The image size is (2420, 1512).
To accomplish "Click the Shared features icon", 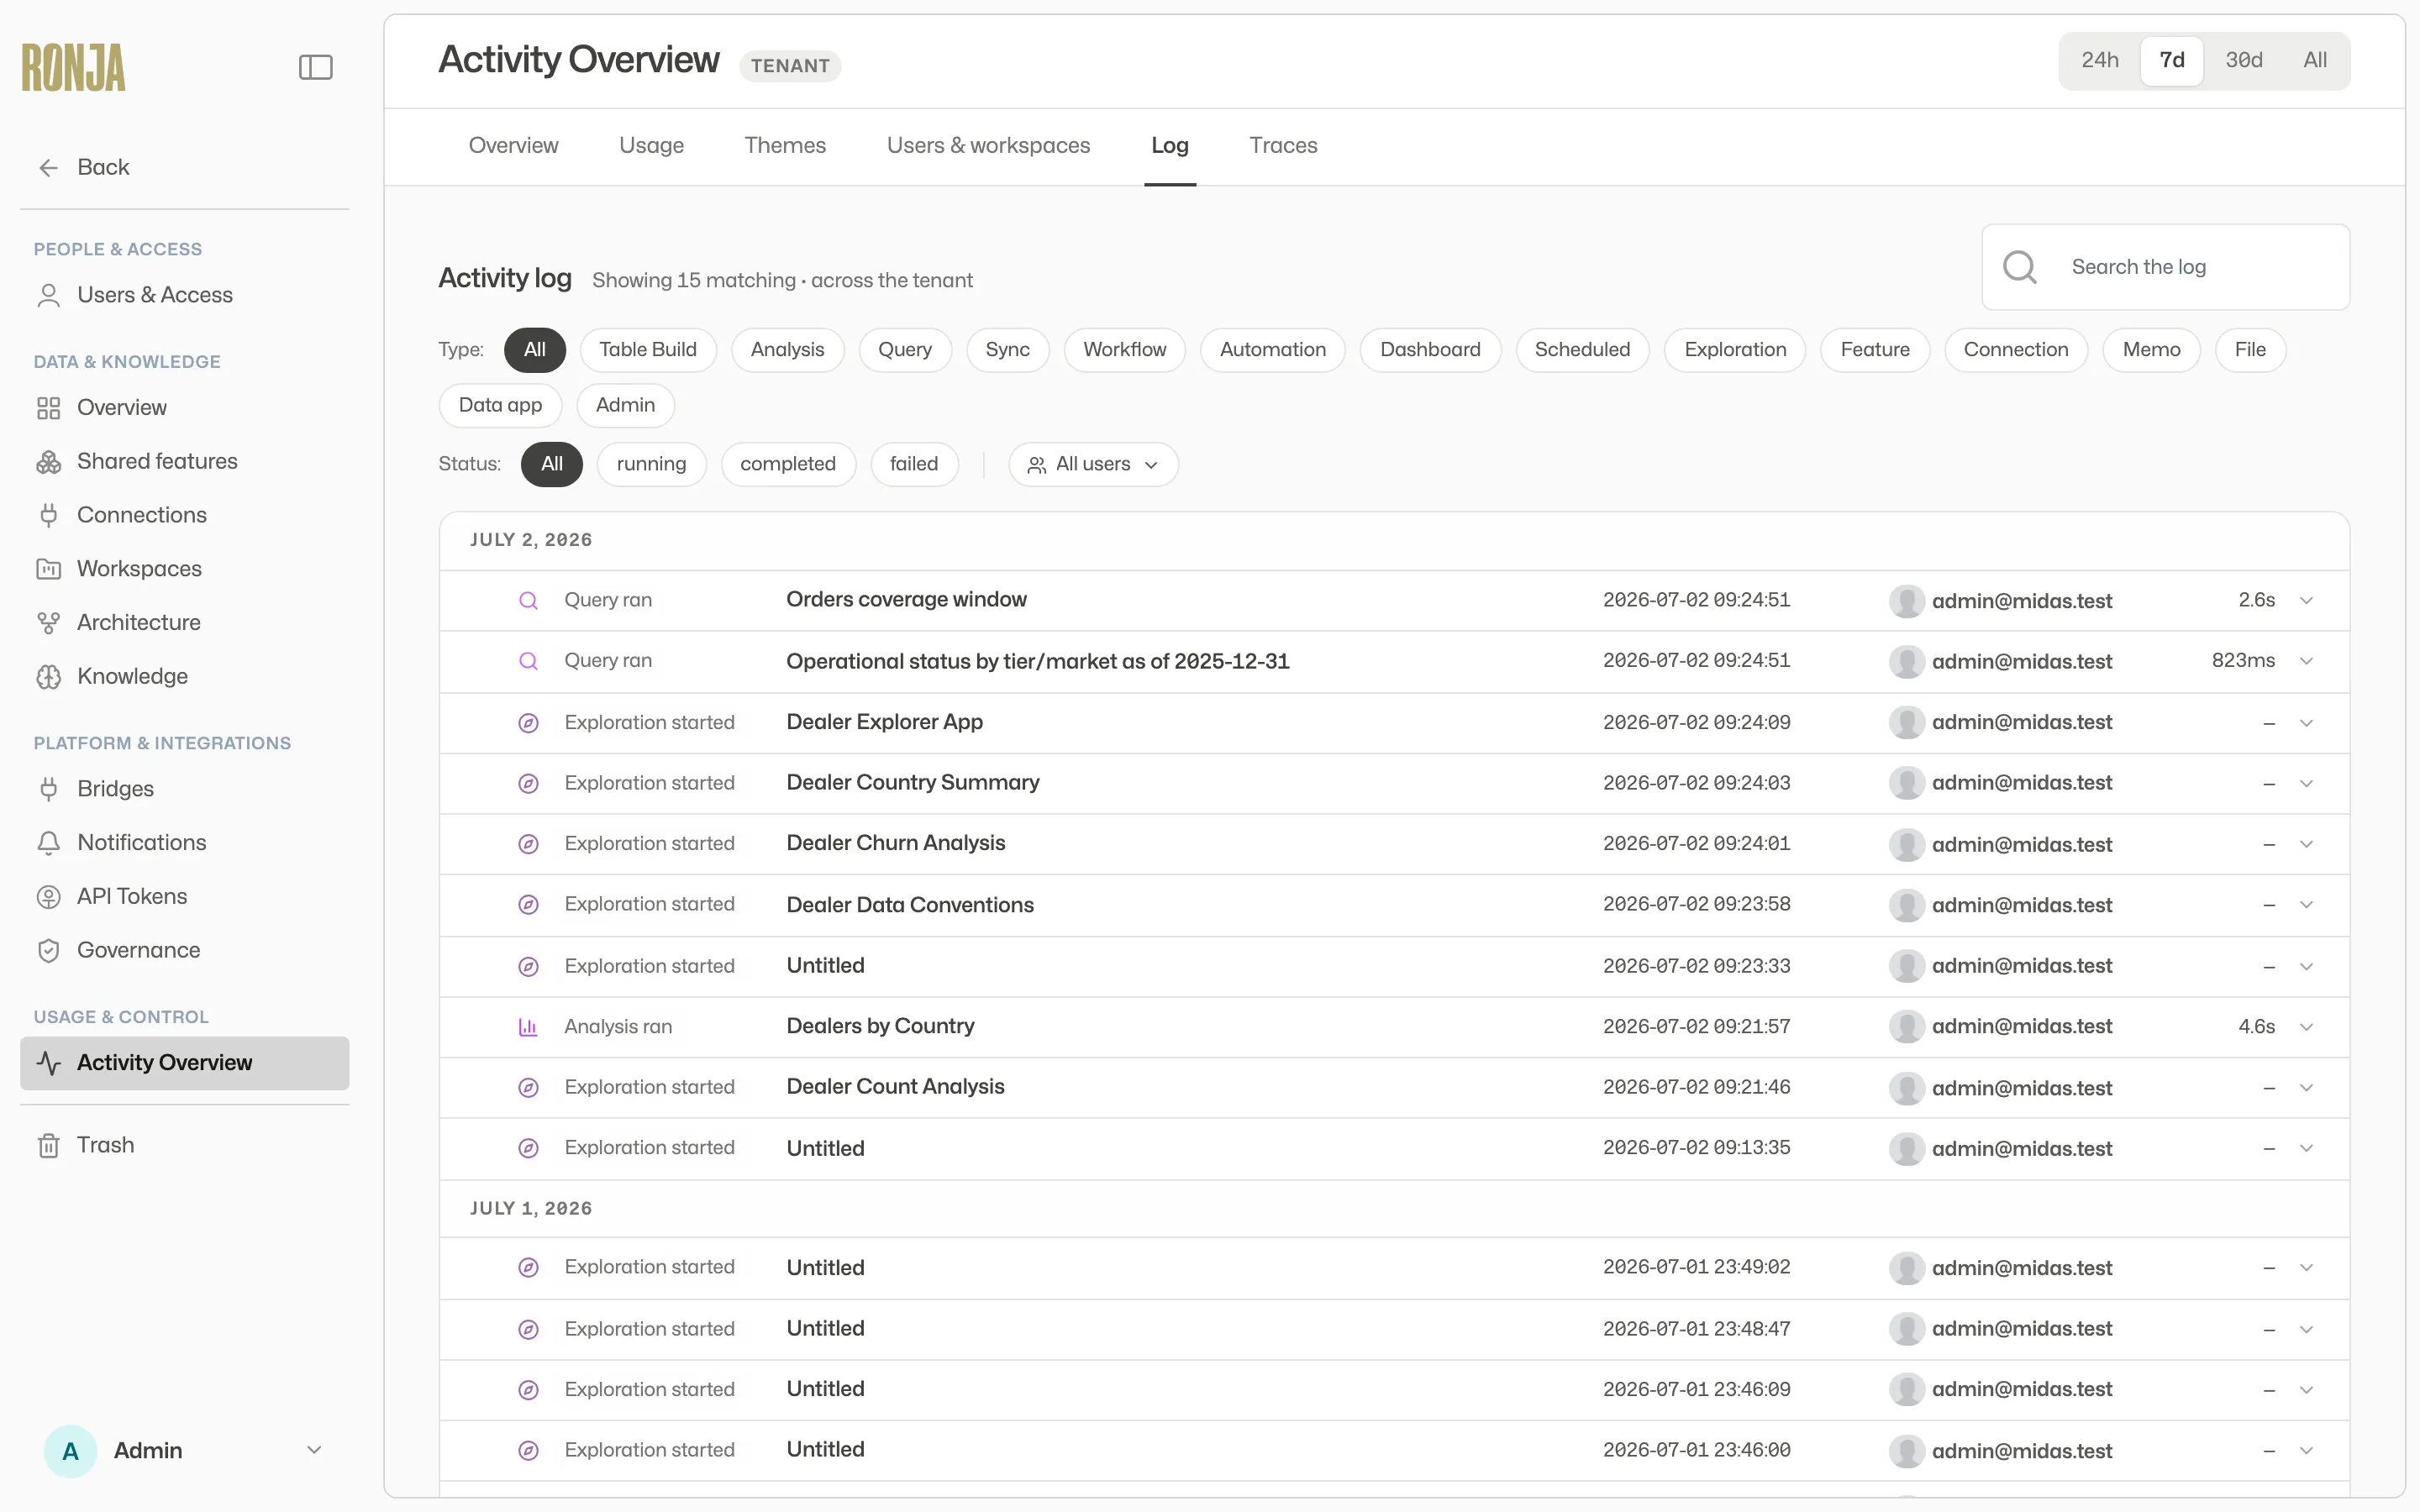I will [x=48, y=462].
